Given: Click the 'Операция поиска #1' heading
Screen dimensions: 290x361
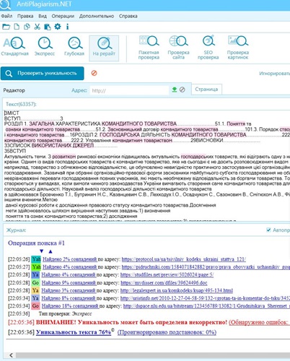Looking at the screenshot, I should [x=36, y=243].
